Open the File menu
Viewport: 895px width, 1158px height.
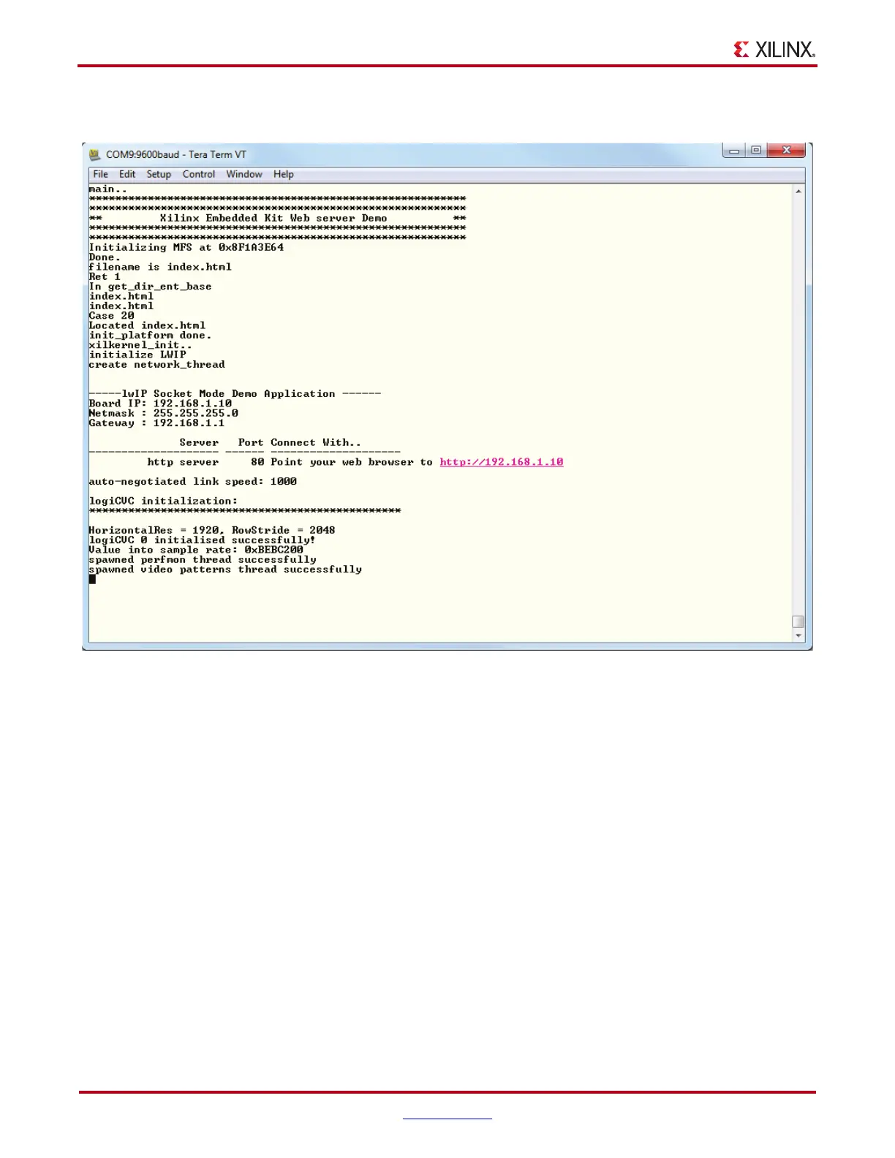[101, 174]
